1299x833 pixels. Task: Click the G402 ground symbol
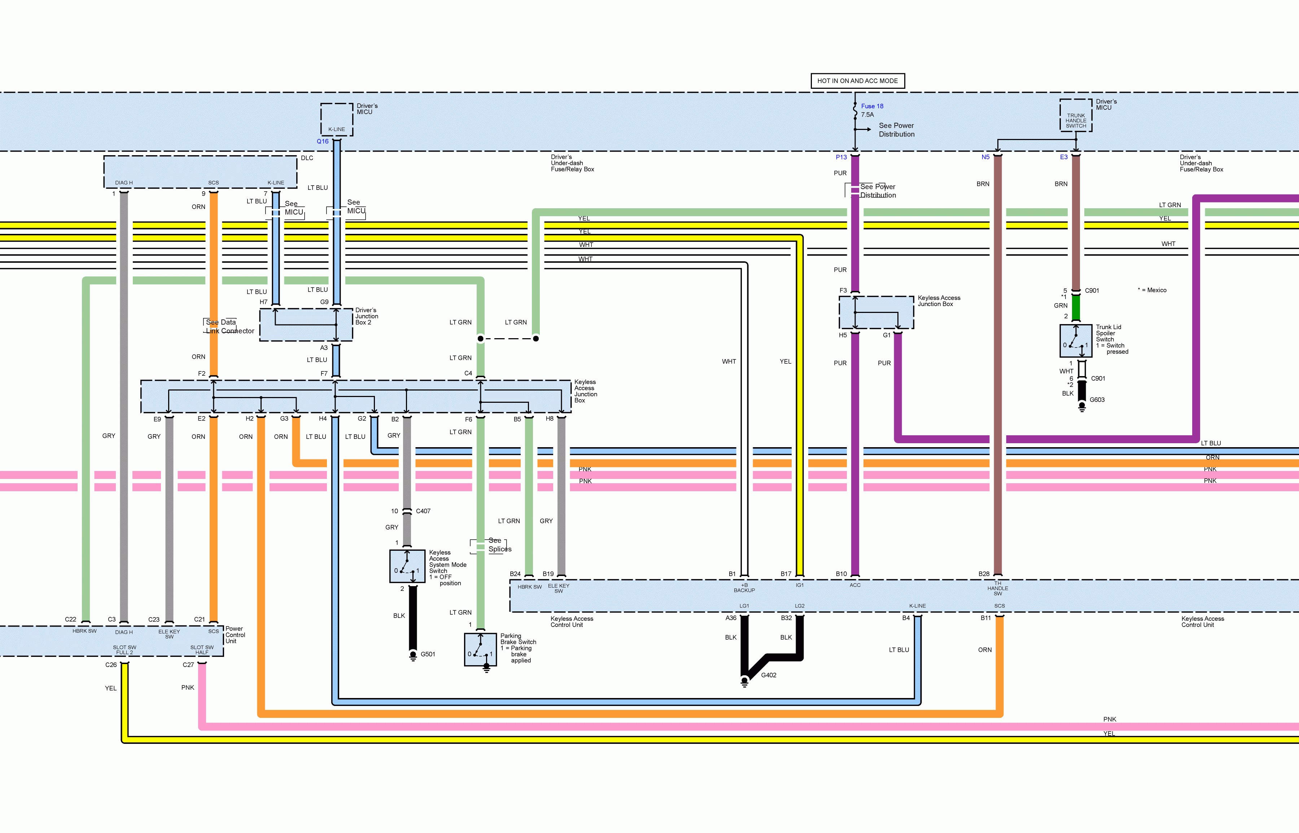(744, 681)
